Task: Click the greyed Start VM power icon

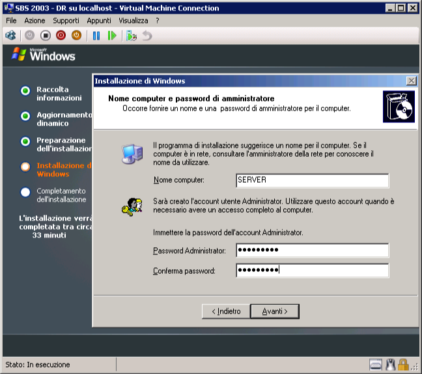Action: tap(29, 36)
